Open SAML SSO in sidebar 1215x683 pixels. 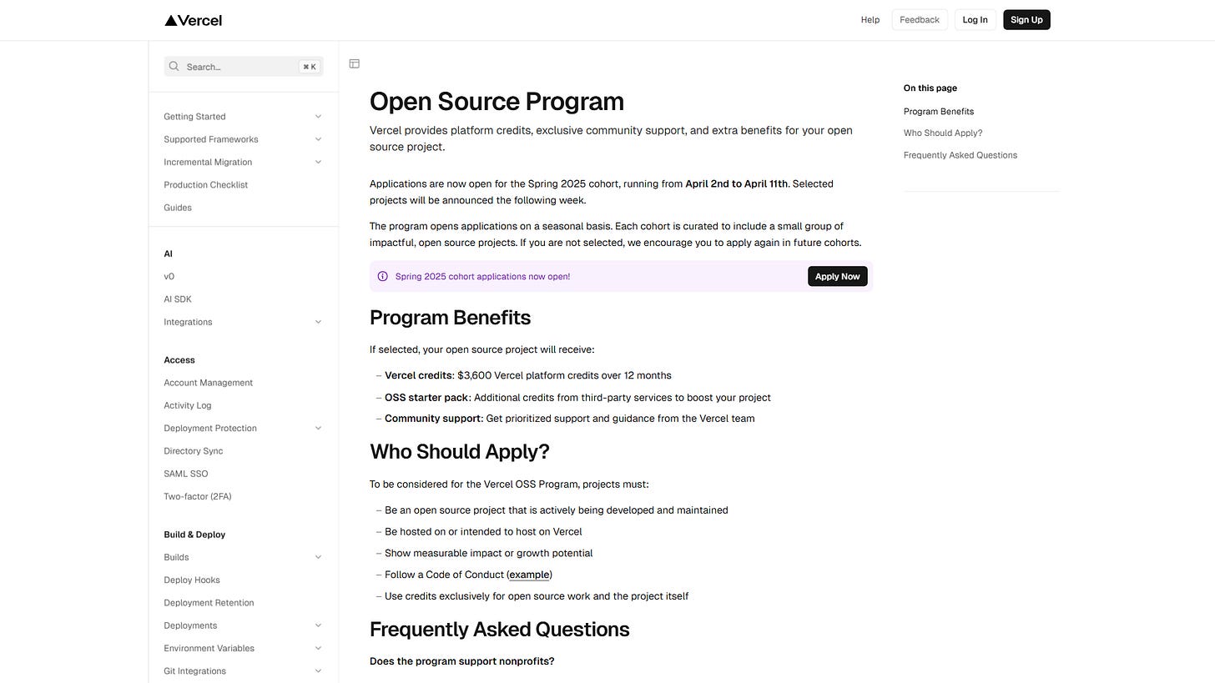point(186,474)
